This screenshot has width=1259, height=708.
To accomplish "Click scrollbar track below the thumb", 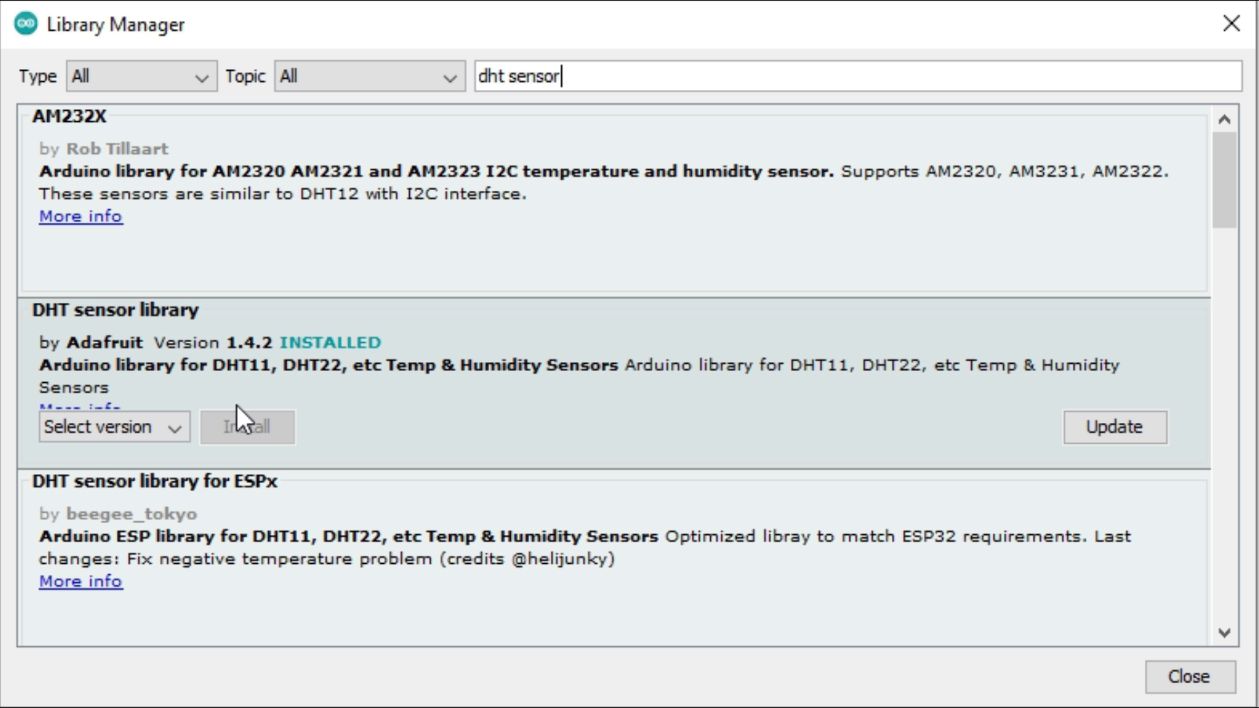I will point(1224,426).
